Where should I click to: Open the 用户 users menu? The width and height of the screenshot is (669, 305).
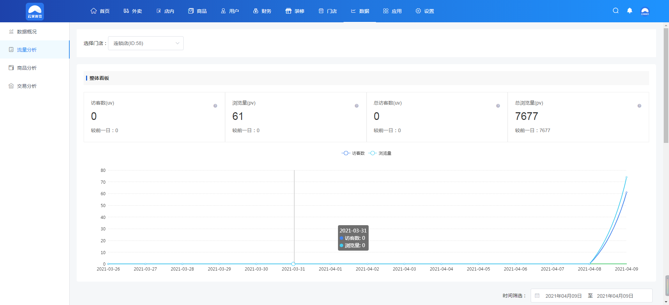tap(230, 11)
